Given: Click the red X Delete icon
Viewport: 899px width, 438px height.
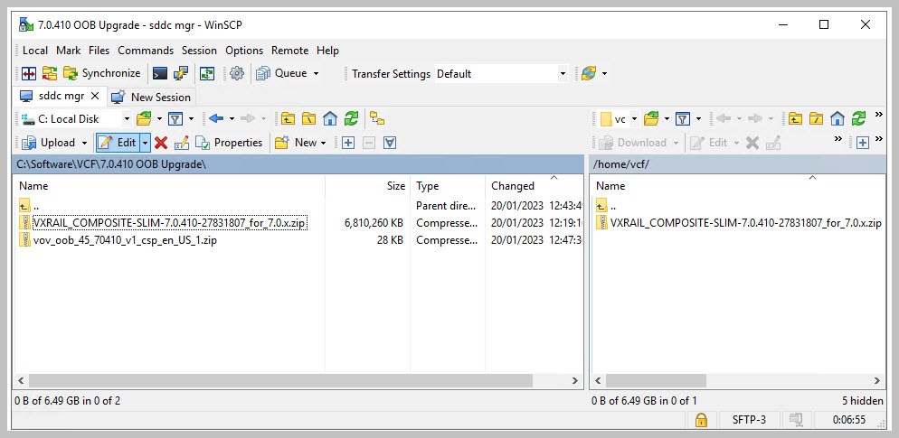Looking at the screenshot, I should pyautogui.click(x=161, y=143).
